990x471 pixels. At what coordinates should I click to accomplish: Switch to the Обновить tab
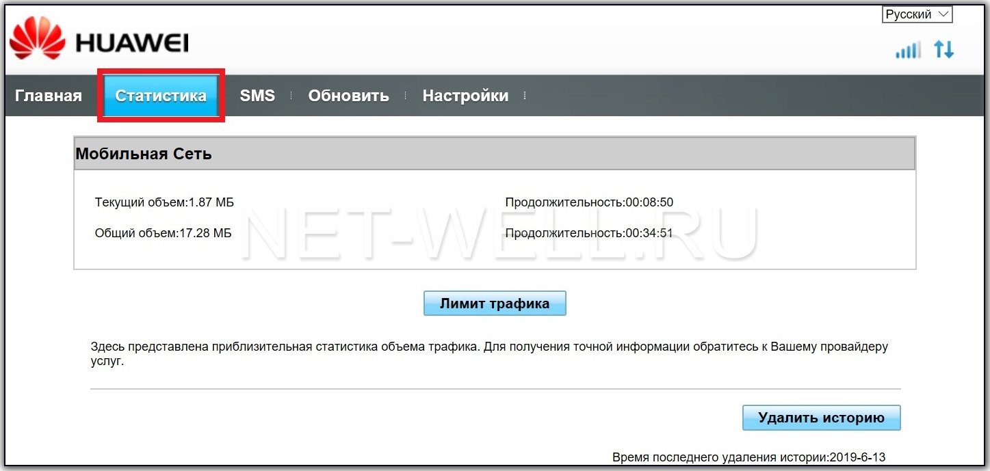(x=348, y=96)
